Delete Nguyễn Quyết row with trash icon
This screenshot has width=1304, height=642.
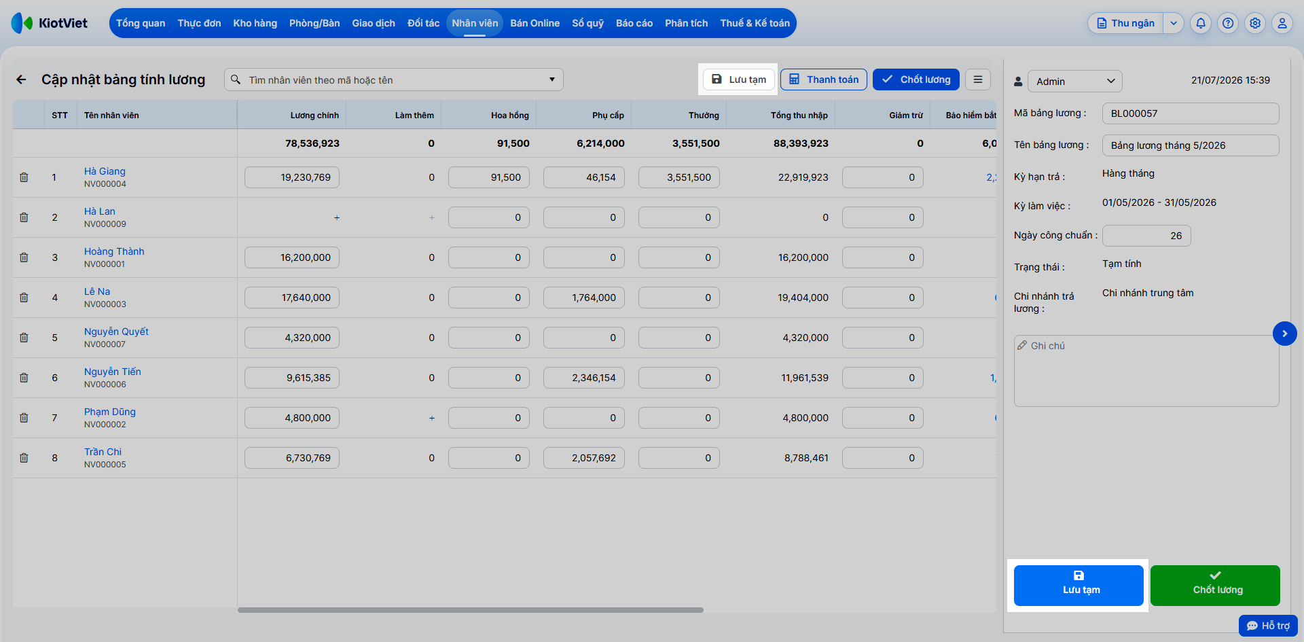click(x=24, y=338)
